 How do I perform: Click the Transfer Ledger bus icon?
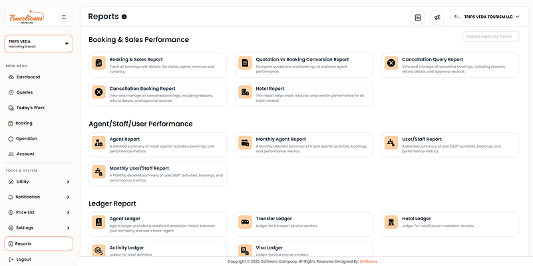pos(245,221)
